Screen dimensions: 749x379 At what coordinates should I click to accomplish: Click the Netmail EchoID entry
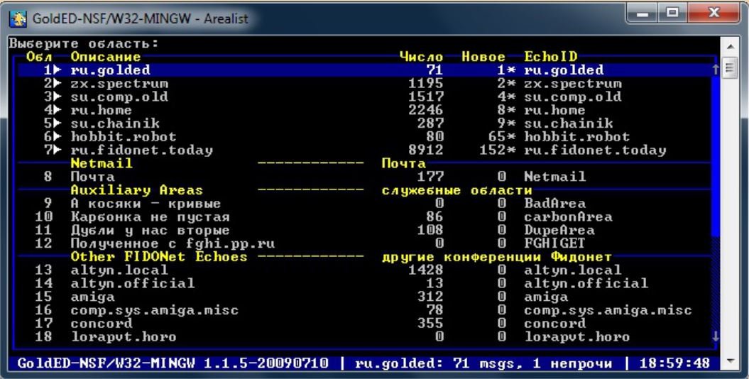pos(555,177)
